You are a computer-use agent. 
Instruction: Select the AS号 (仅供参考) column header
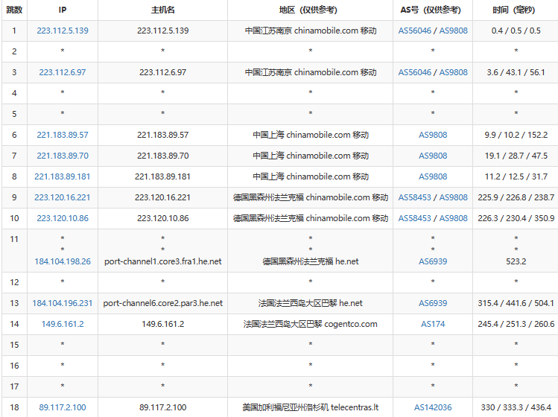click(x=433, y=10)
